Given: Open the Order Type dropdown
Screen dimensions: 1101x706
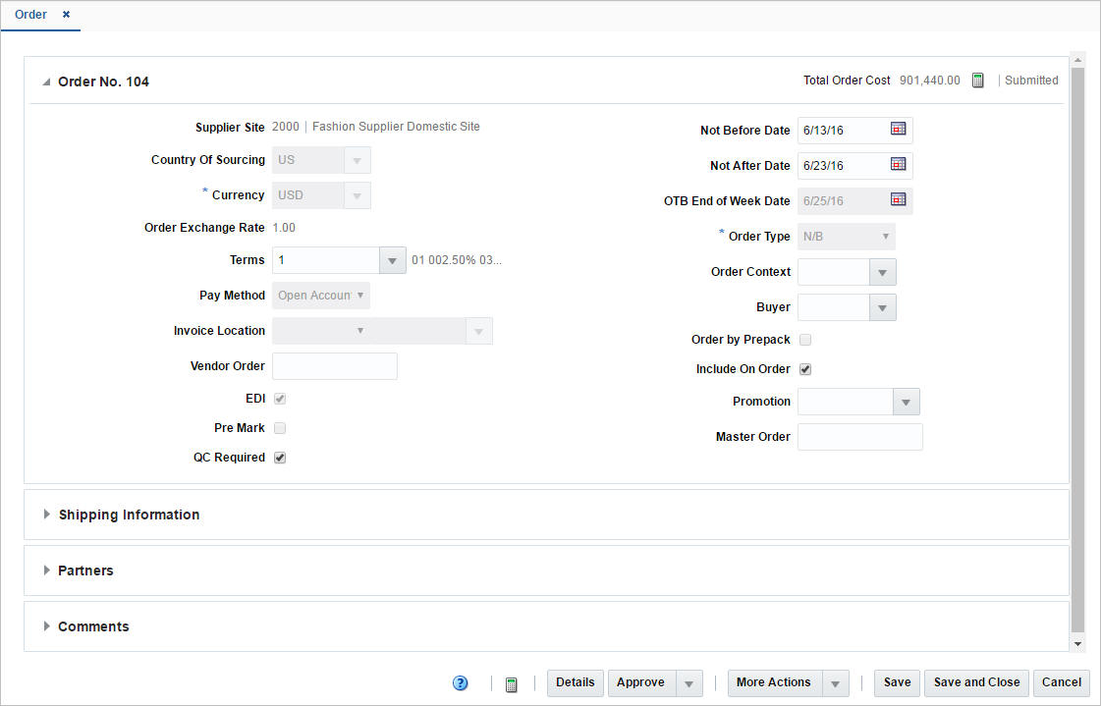Looking at the screenshot, I should (x=846, y=237).
